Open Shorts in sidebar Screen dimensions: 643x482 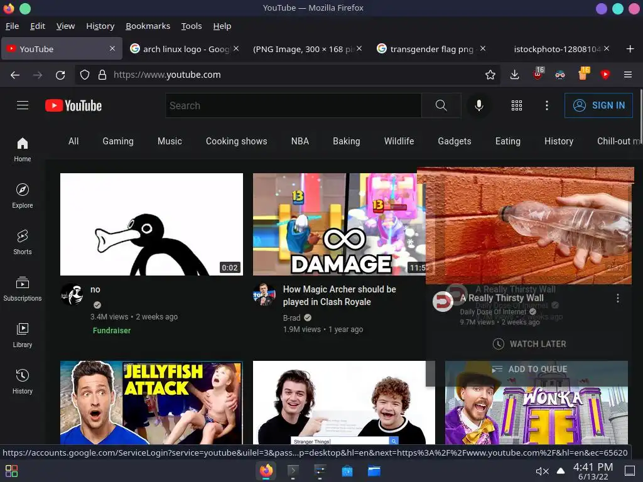[x=23, y=242]
